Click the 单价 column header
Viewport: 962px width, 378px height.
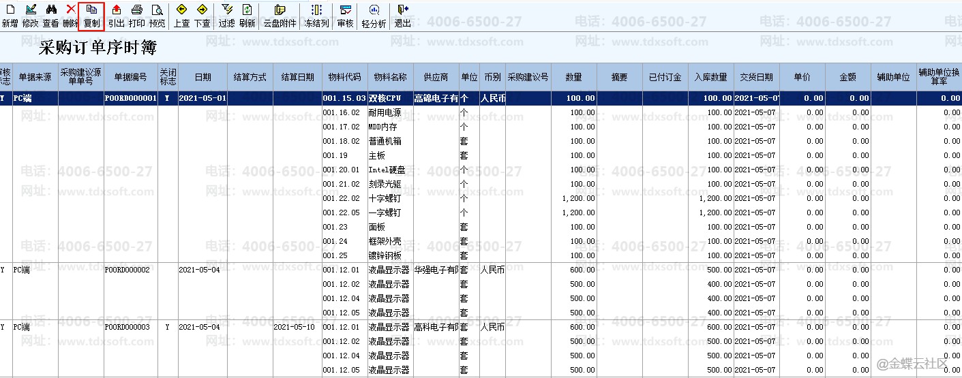(x=802, y=77)
